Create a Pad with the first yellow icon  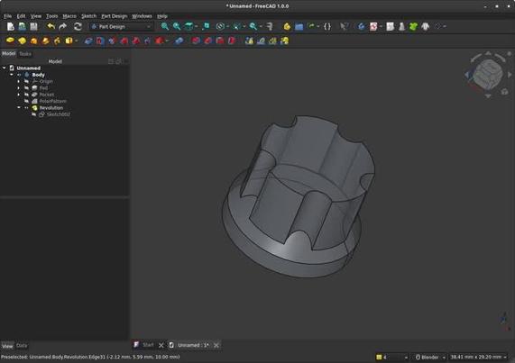coord(10,41)
